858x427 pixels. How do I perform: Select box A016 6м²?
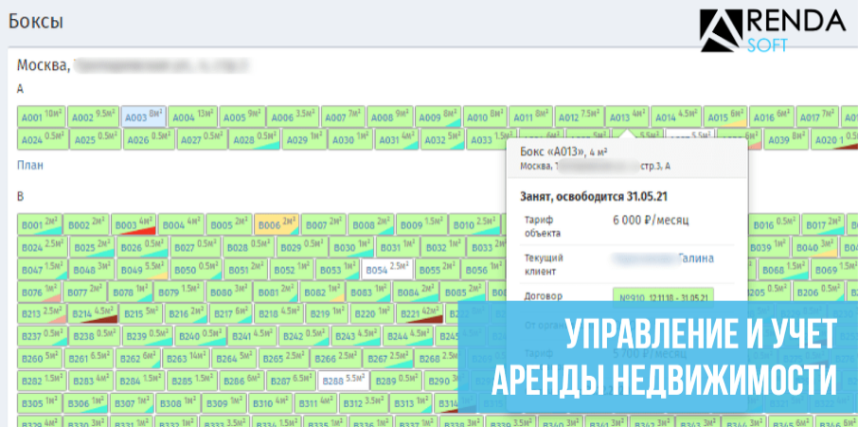[771, 116]
